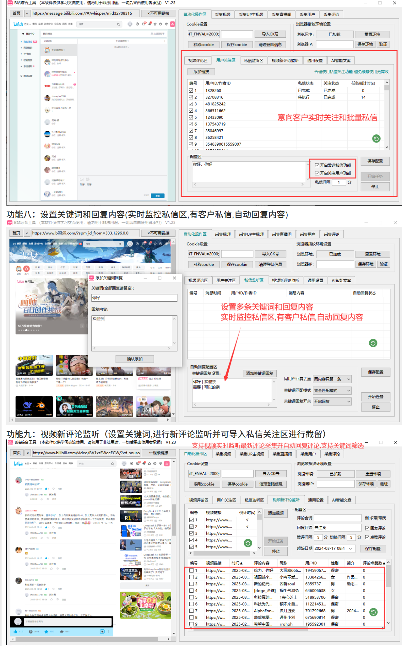
Task: Click pink upload icon in whisper page browser
Action: (x=172, y=24)
